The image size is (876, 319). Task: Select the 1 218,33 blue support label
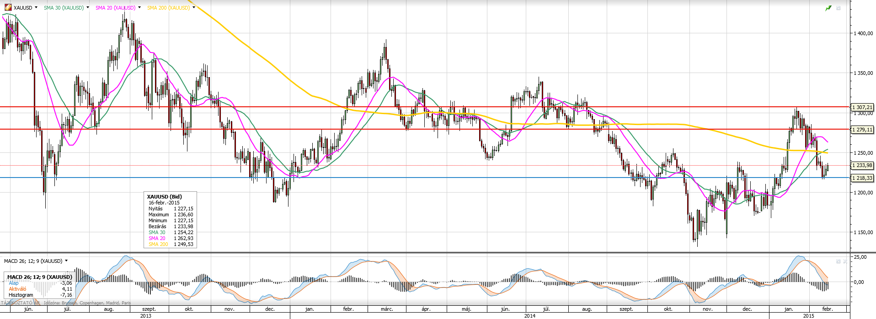click(862, 178)
